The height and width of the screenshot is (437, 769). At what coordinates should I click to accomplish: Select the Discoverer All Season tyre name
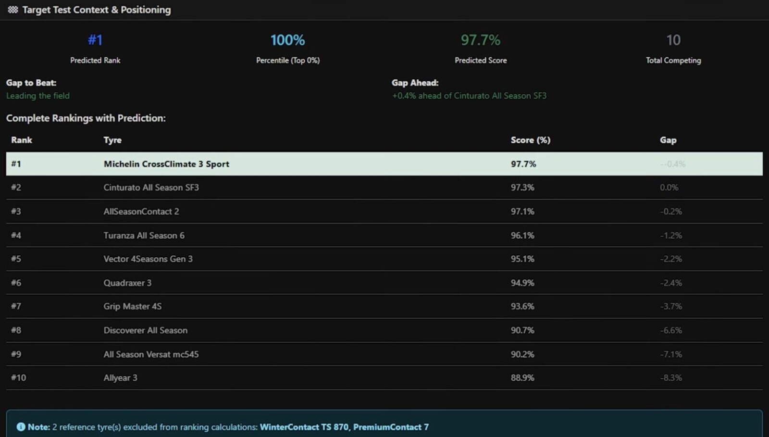146,330
